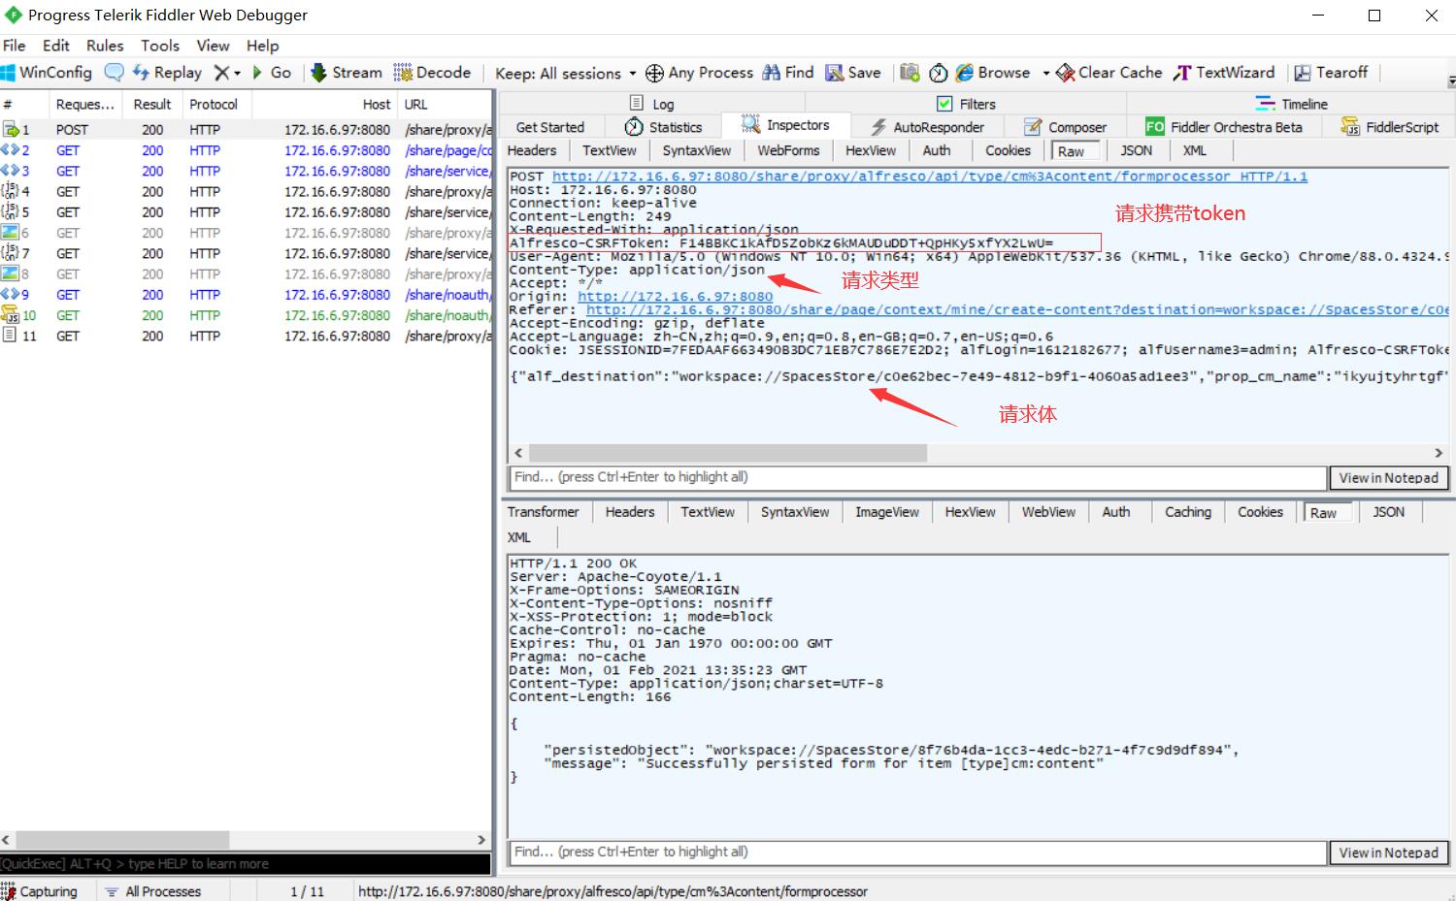The image size is (1456, 901).
Task: Click All Processes status bar filter
Action: [153, 891]
